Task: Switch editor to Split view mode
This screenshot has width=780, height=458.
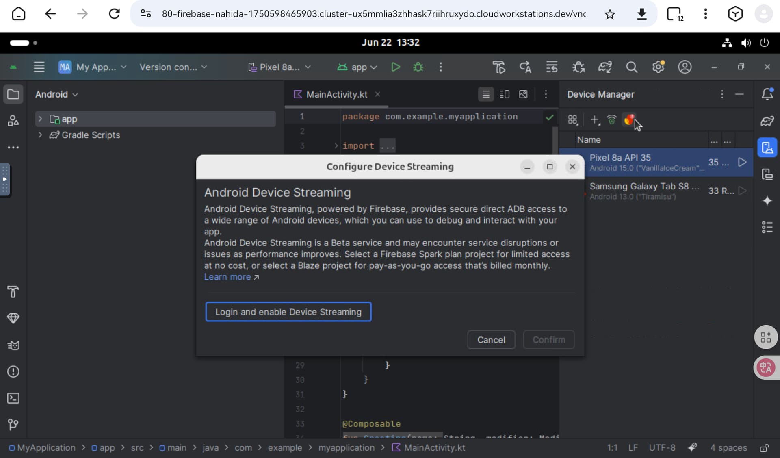Action: point(505,94)
